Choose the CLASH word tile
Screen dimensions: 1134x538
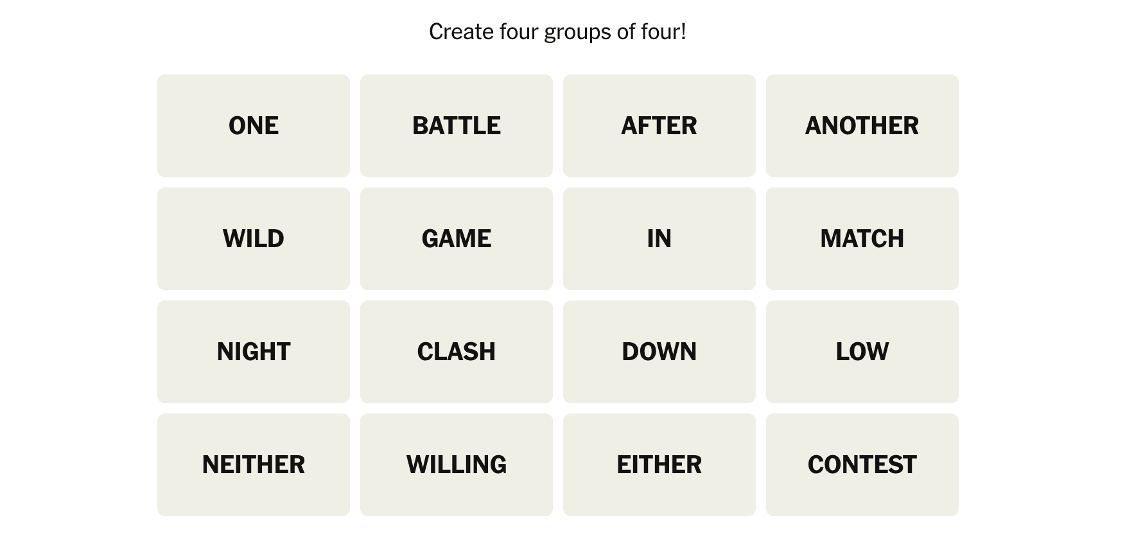(457, 352)
